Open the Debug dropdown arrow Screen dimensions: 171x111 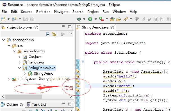(84, 19)
